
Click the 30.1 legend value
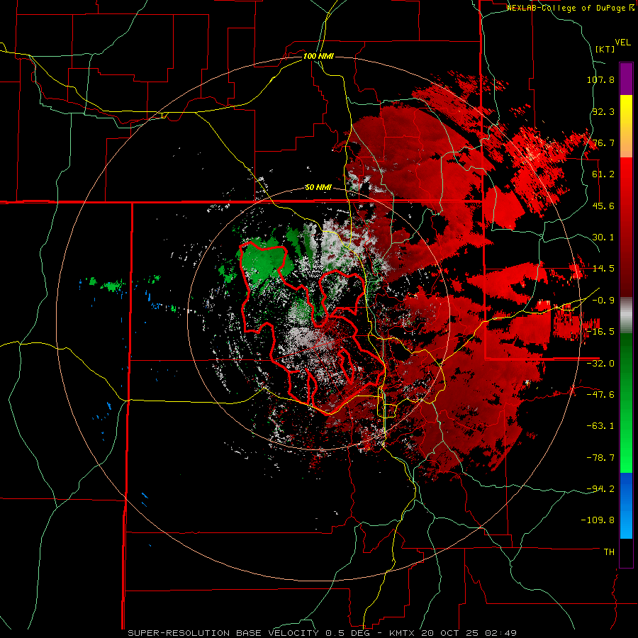[x=603, y=237]
